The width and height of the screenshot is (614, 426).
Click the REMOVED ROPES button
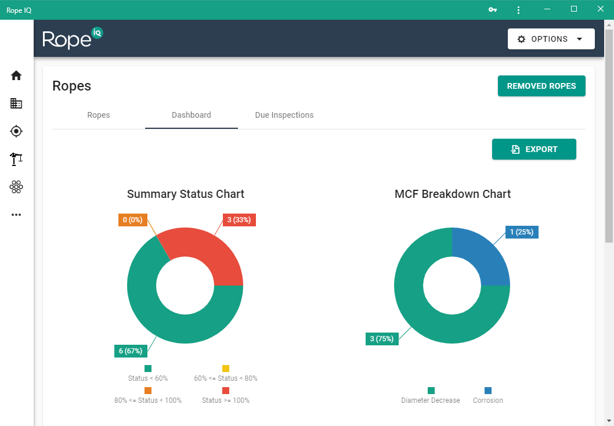click(x=541, y=86)
